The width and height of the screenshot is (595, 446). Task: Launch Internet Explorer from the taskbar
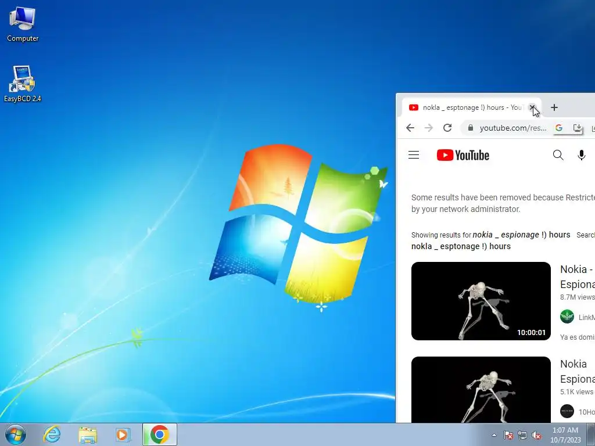[x=52, y=434]
